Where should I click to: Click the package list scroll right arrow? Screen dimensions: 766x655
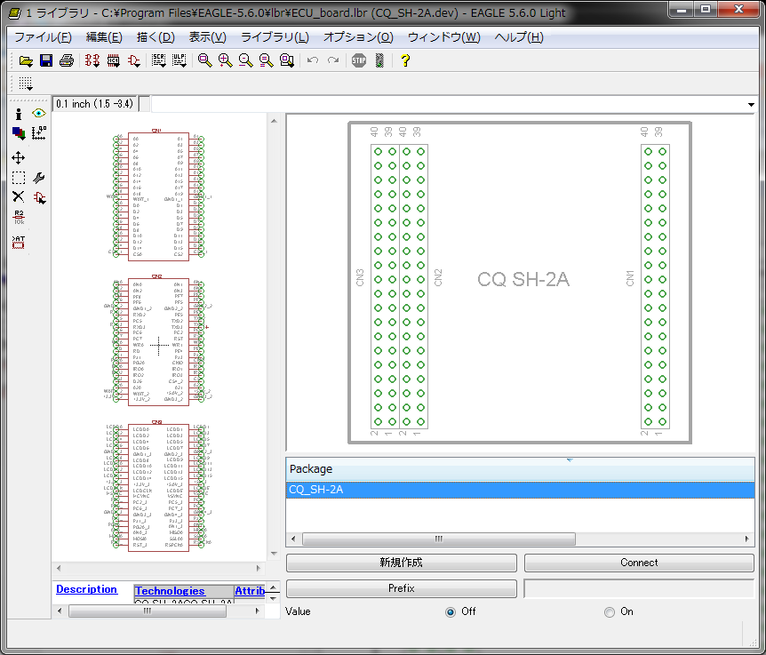tap(747, 539)
